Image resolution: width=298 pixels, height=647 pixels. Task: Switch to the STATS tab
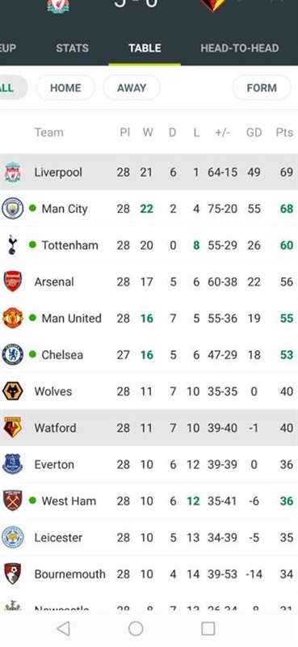pyautogui.click(x=73, y=48)
